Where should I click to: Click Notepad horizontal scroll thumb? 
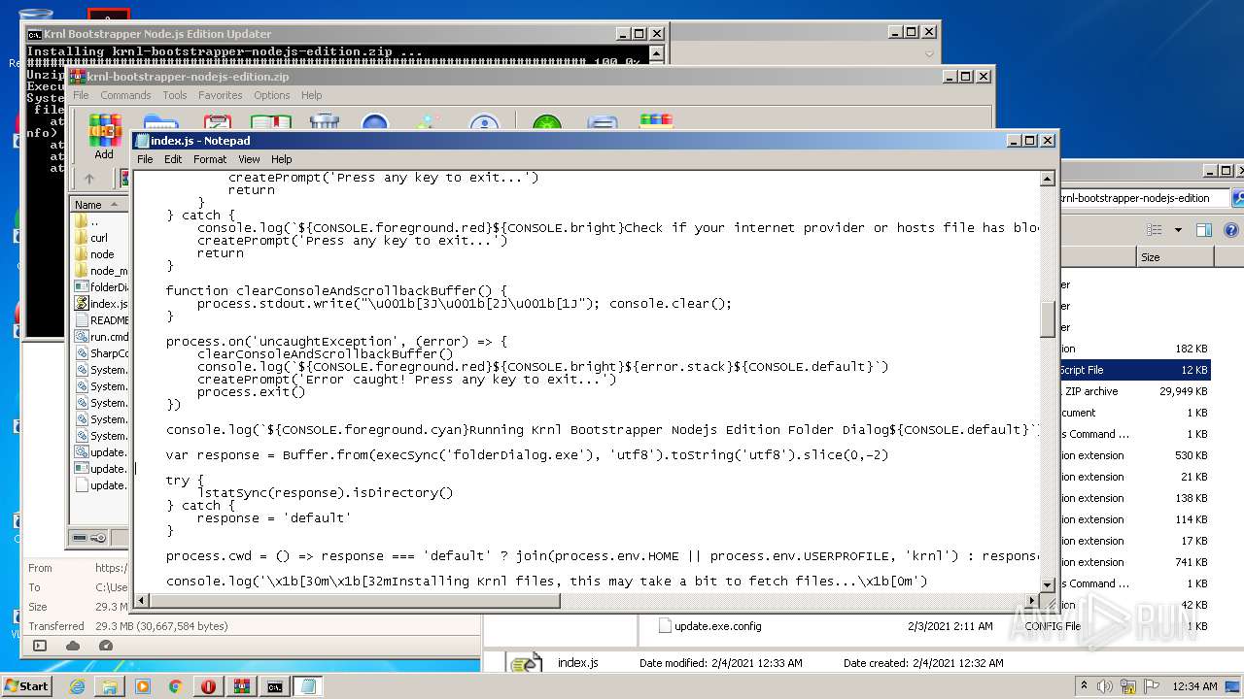coord(355,601)
